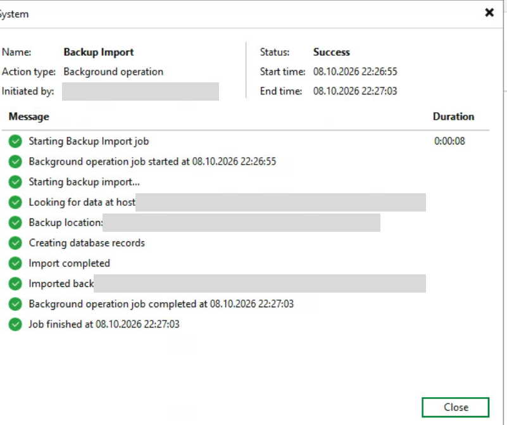507x425 pixels.
Task: Close the dialog with the X icon
Action: coord(489,13)
